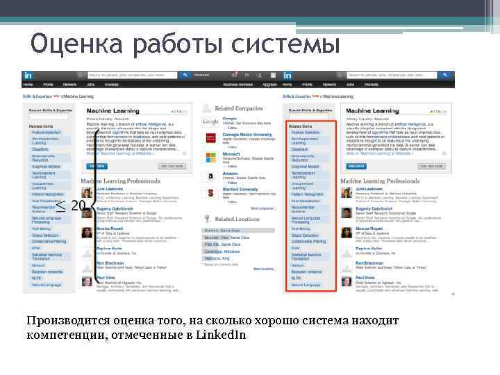
Task: Click the Skills & Expertise breadcrumb, left page
Action: pyautogui.click(x=37, y=97)
